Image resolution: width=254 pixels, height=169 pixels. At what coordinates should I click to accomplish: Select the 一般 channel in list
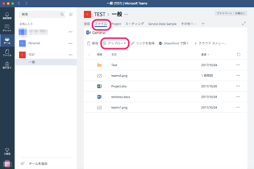[x=46, y=62]
